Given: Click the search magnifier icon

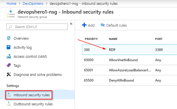Looking at the screenshot, I should pos(10,27).
